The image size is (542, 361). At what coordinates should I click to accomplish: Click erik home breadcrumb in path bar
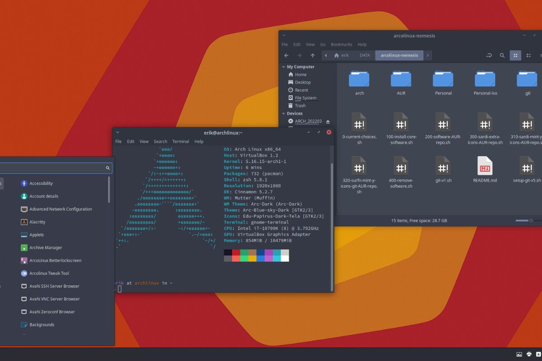[341, 56]
